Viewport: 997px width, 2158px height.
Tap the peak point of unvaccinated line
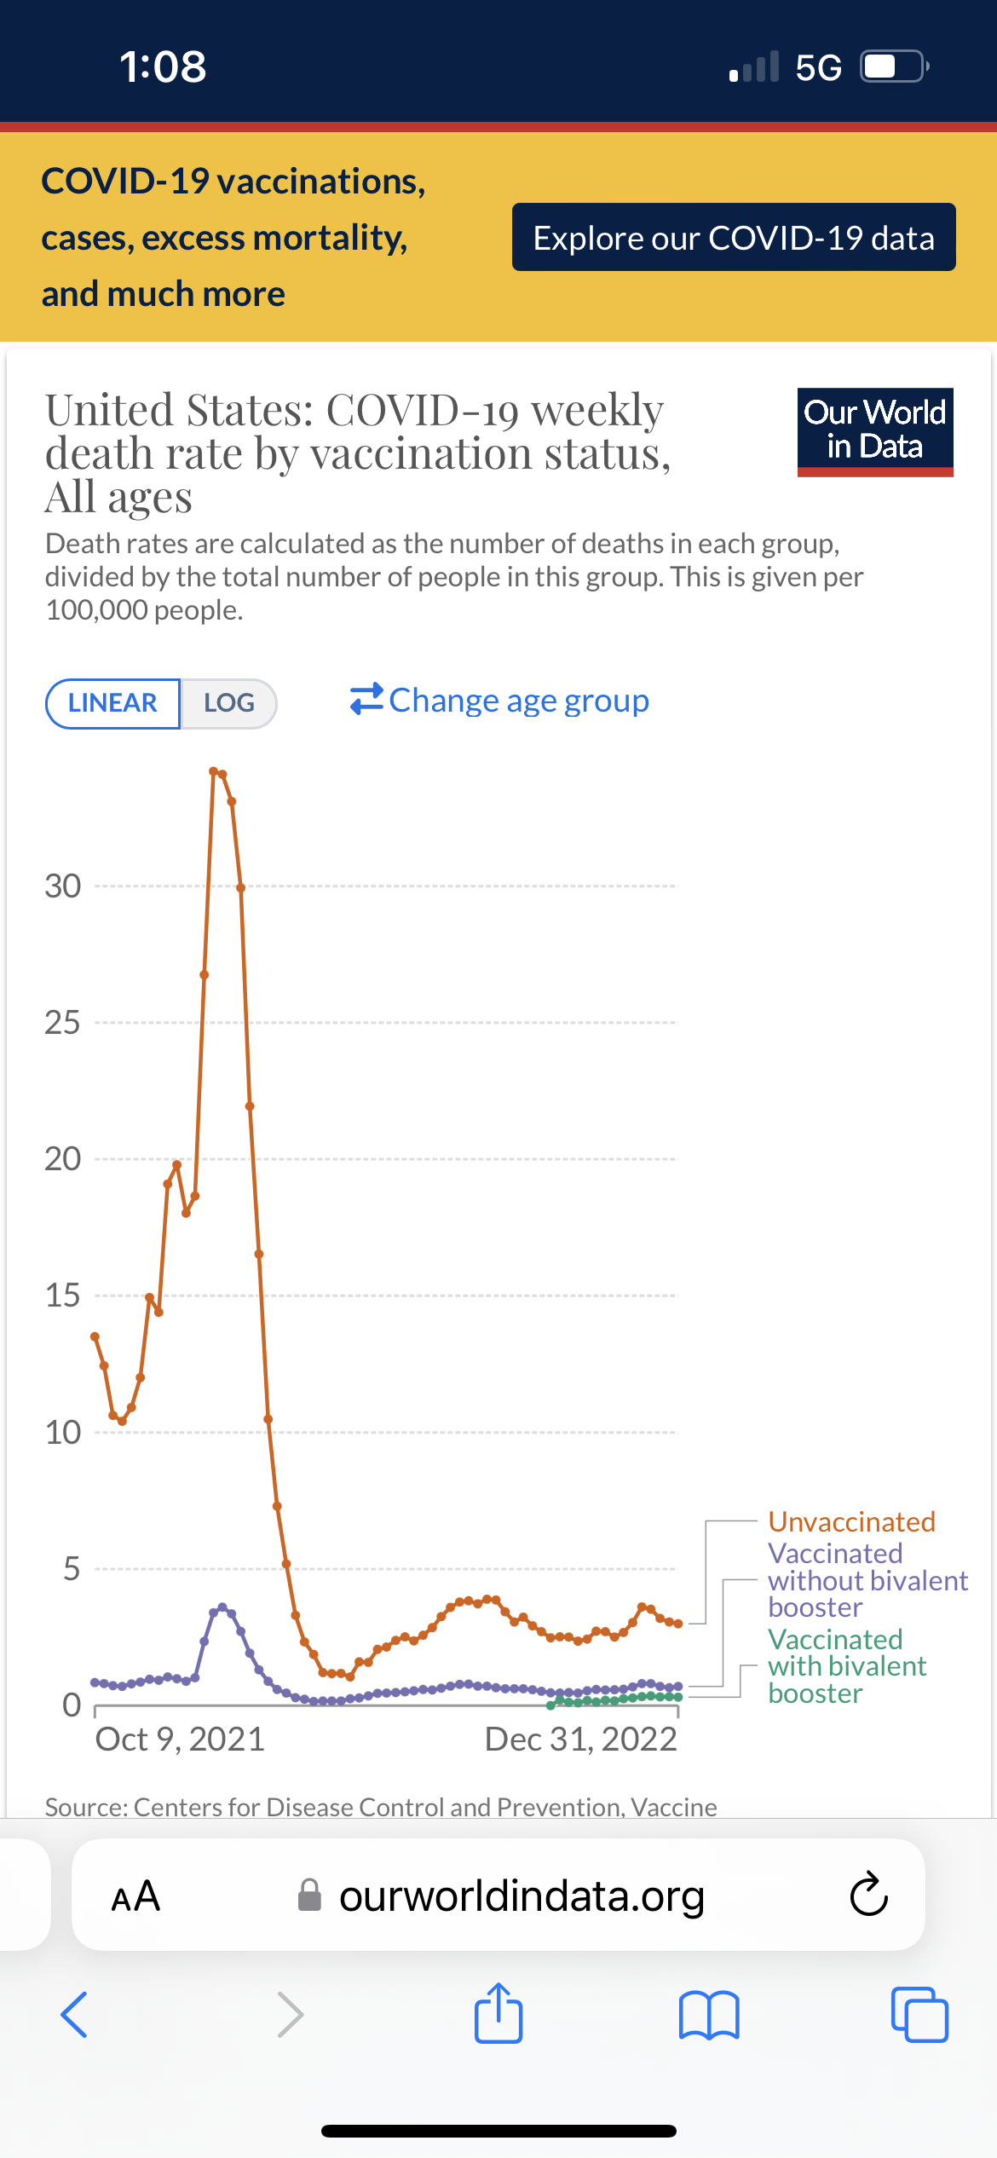[x=213, y=771]
